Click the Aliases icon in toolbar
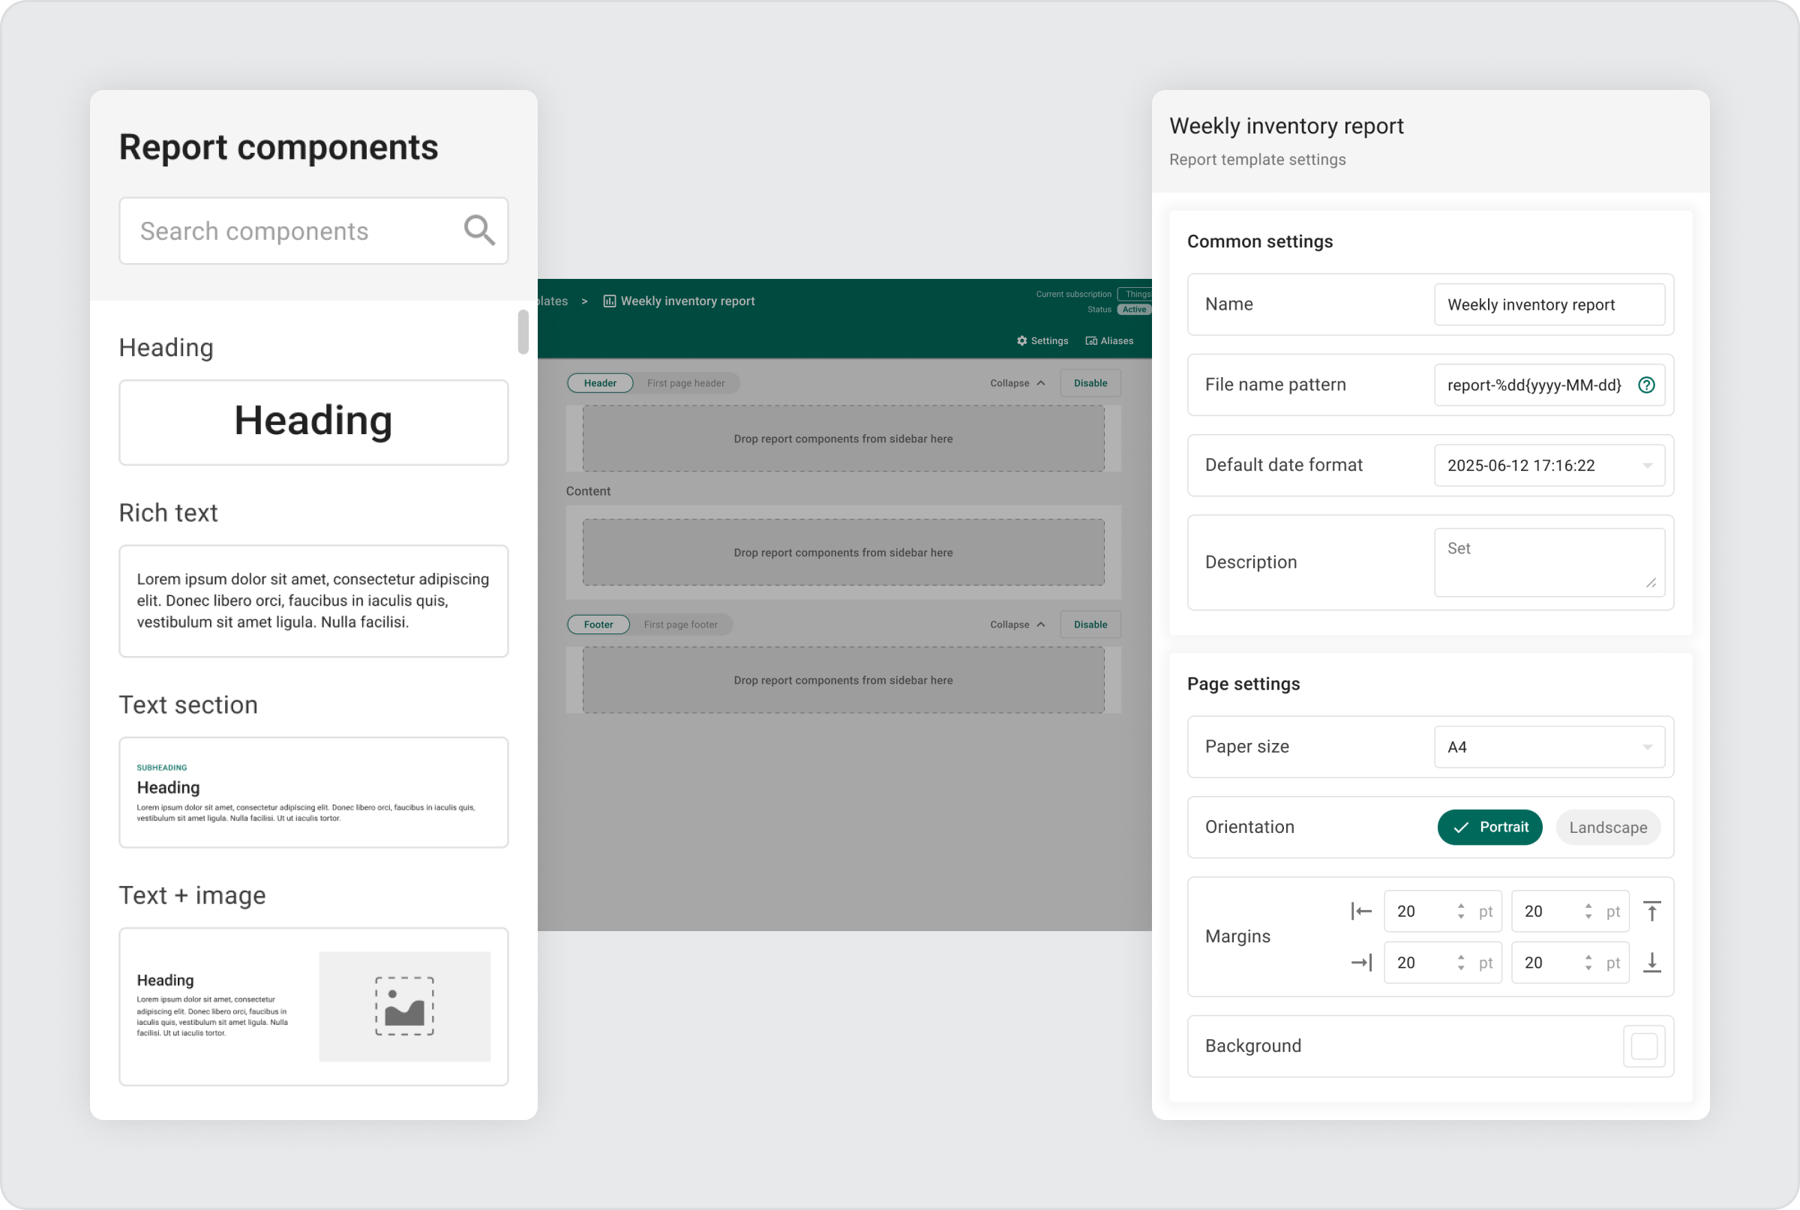The image size is (1800, 1210). point(1090,340)
